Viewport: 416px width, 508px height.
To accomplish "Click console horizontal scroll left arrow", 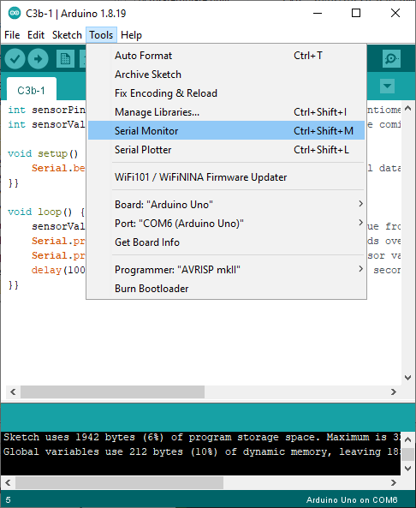I will pos(9,483).
